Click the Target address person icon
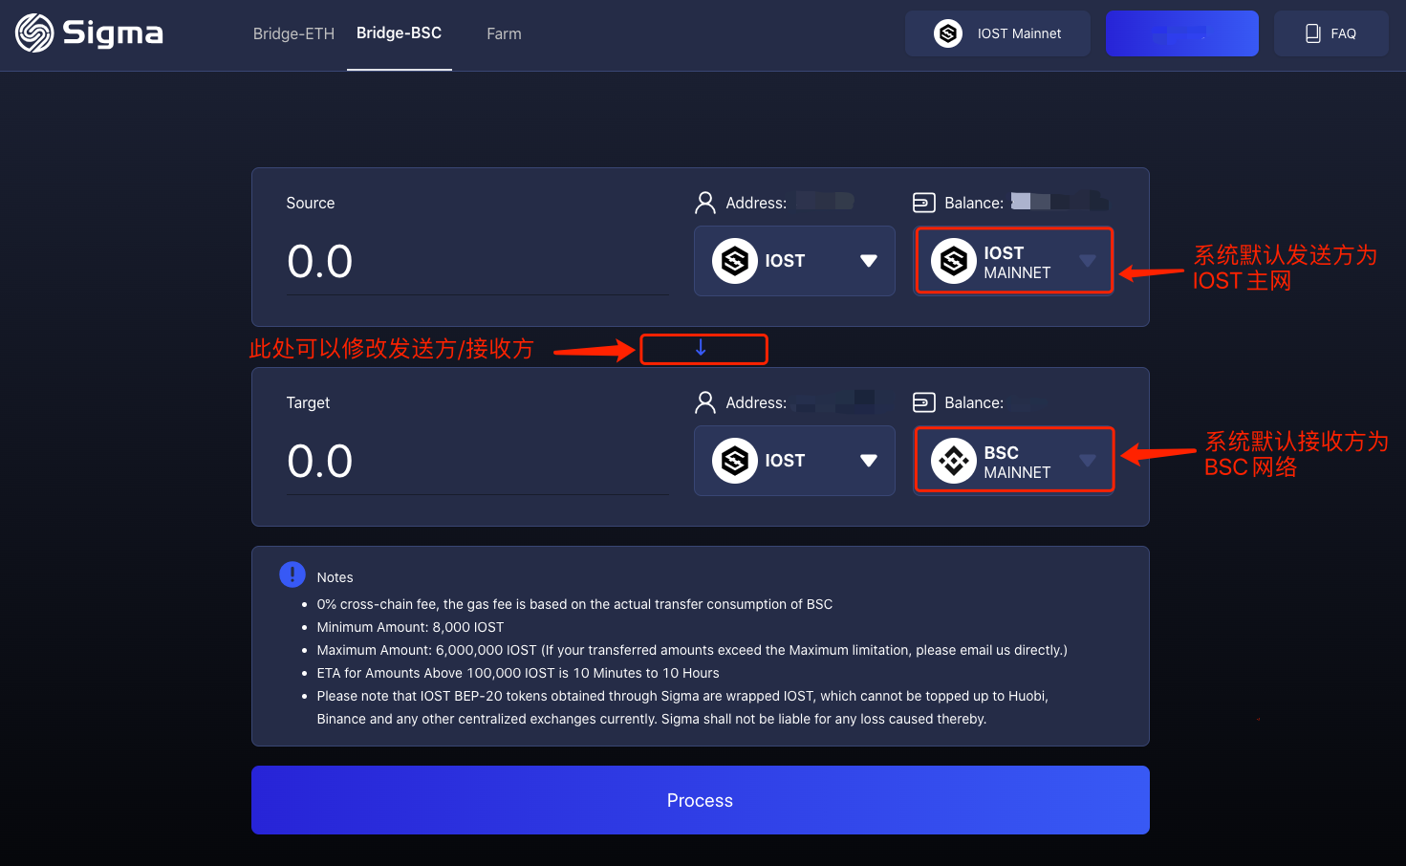Screen dimensions: 1406x866 (x=705, y=402)
